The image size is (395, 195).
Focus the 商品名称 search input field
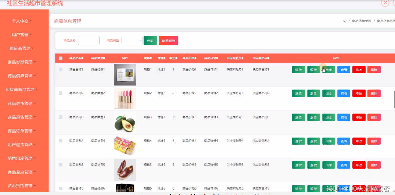(x=88, y=41)
